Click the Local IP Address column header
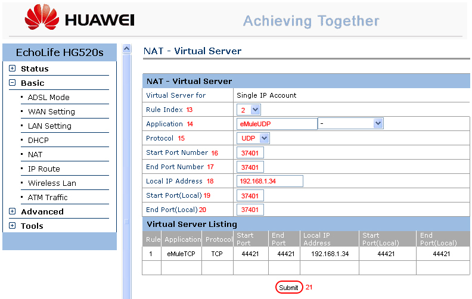Image resolution: width=472 pixels, height=299 pixels. click(316, 239)
